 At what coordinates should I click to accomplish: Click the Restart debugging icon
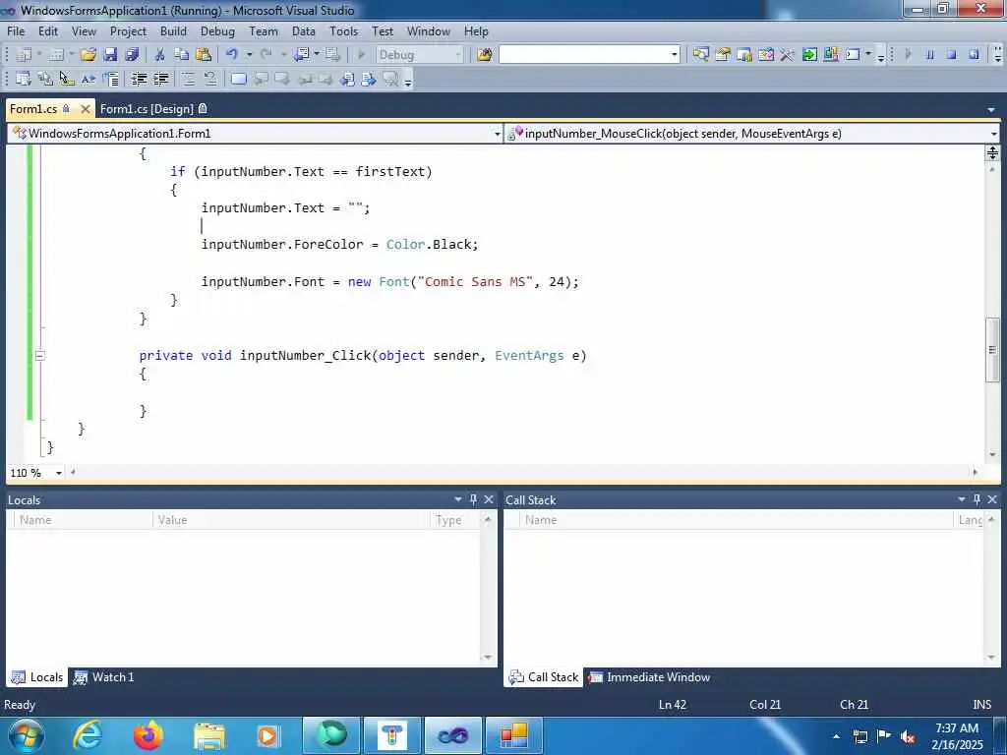pos(974,55)
